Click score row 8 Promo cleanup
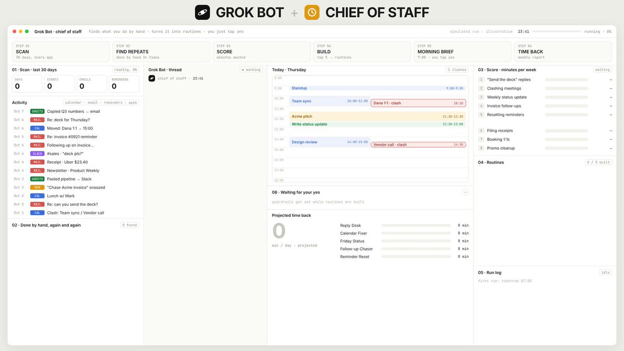 click(545, 148)
